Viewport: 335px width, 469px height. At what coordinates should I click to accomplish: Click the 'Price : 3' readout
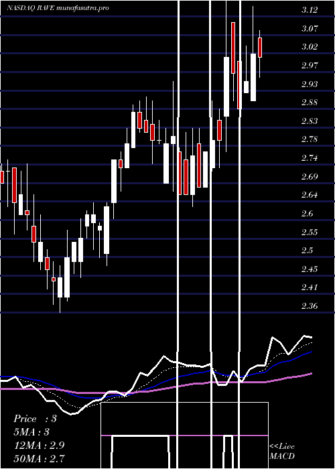[35, 419]
